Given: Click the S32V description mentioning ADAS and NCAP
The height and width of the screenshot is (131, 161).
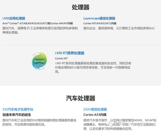Looking at the screenshot, I should pyautogui.click(x=120, y=124).
